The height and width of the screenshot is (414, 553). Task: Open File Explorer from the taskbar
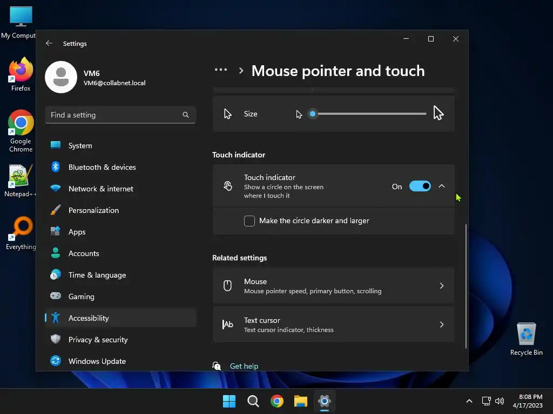tap(300, 401)
